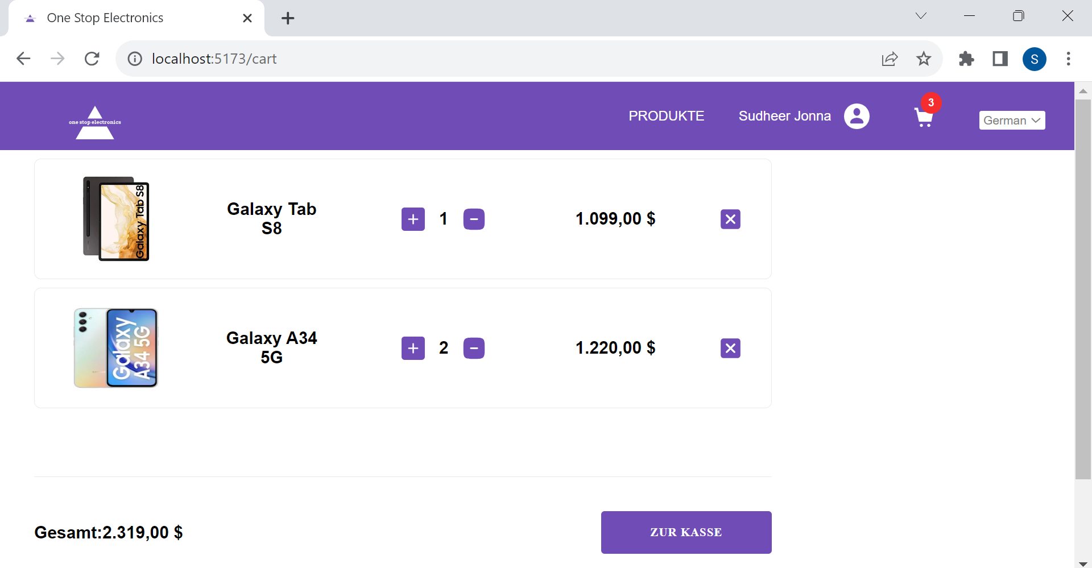Screen dimensions: 1092x568
Task: Decrease Galaxy Tab S8 quantity
Action: pos(474,219)
